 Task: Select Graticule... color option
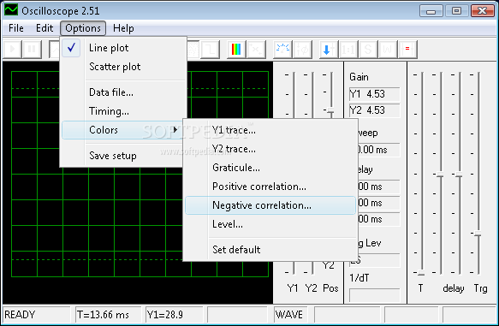coord(270,168)
